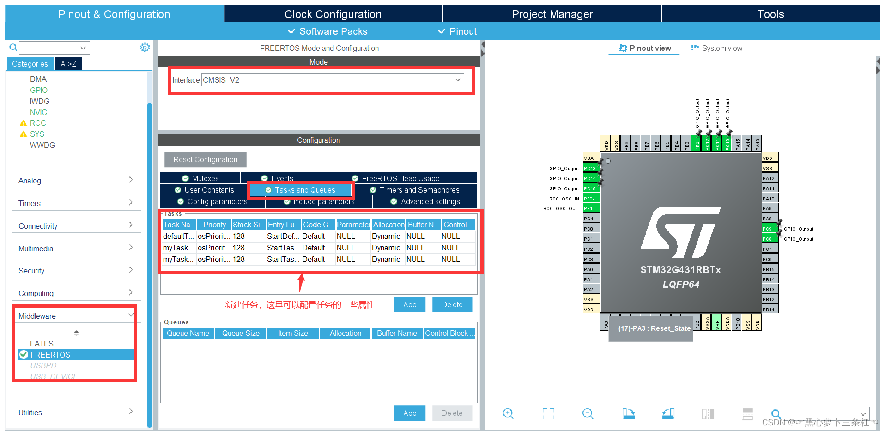Open the settings gear above the sidebar
Viewport: 885px width, 431px height.
(x=145, y=47)
